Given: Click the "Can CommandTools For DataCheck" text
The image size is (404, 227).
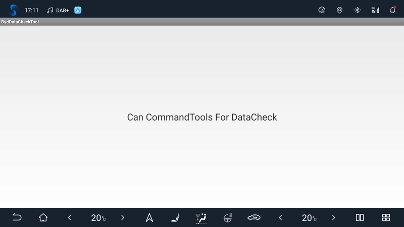Looking at the screenshot, I should (202, 117).
